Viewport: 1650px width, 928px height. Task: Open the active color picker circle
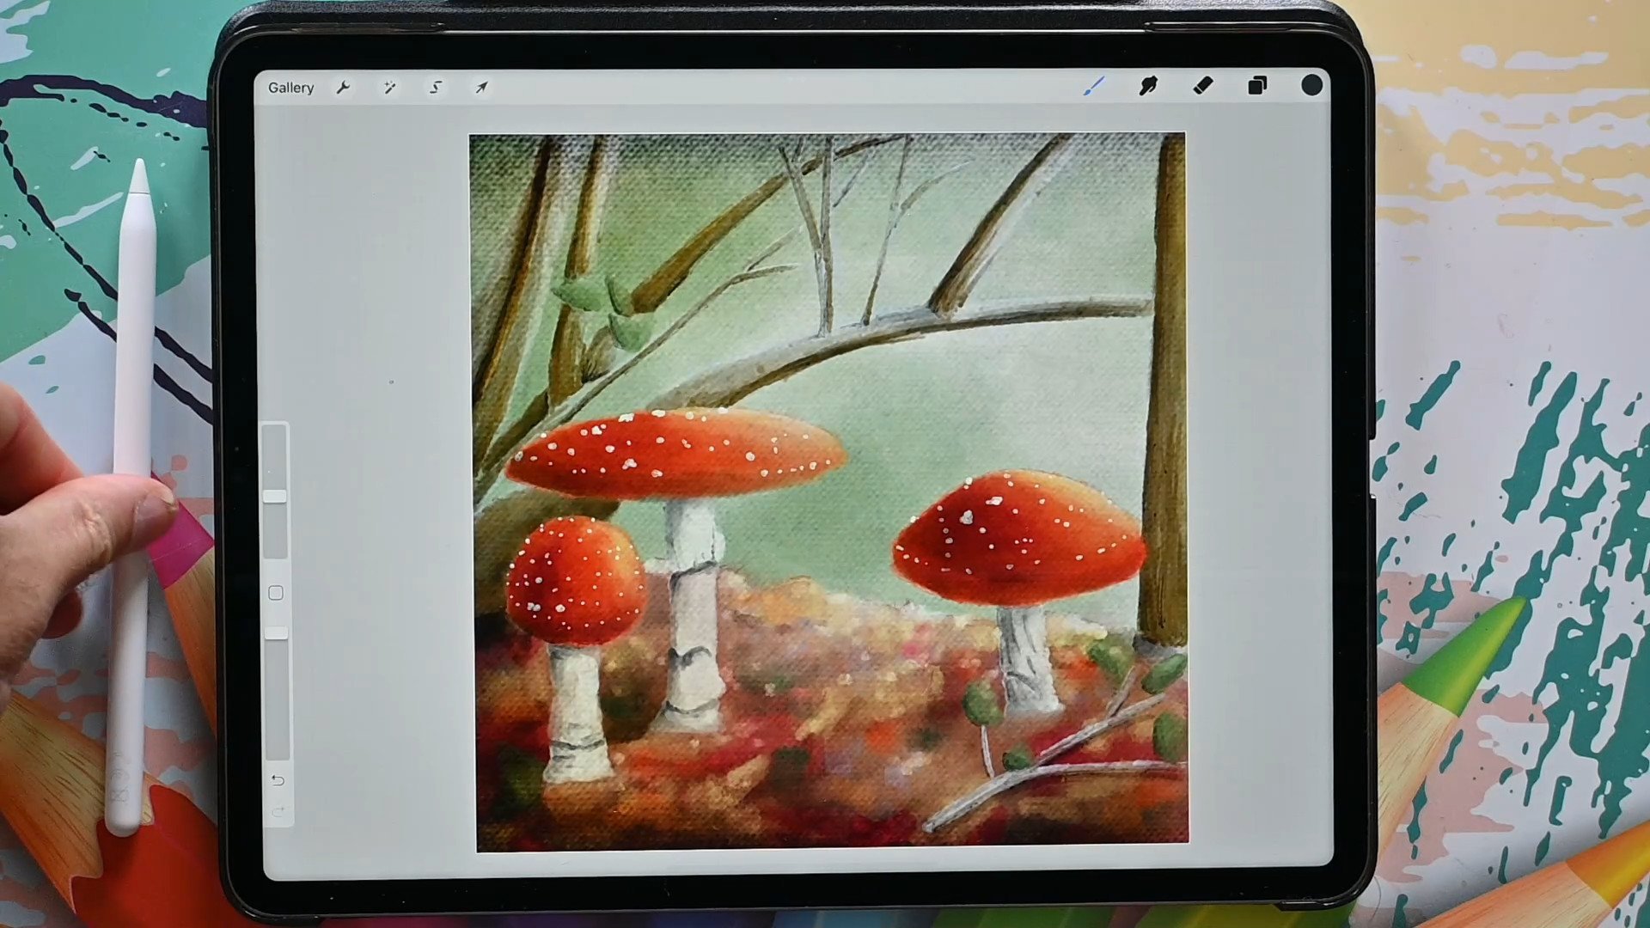coord(1311,85)
